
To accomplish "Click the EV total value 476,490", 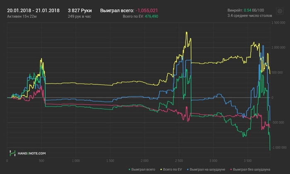I will tap(152, 17).
